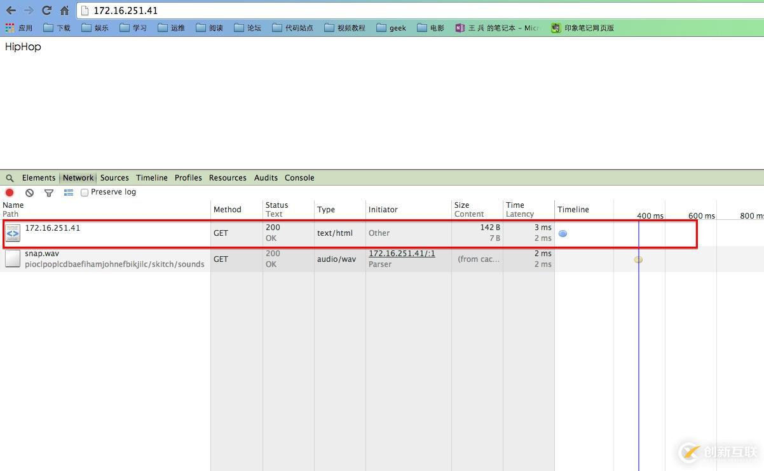Open the 印象笔记网页版 bookmark
The width and height of the screenshot is (764, 471).
[x=582, y=28]
